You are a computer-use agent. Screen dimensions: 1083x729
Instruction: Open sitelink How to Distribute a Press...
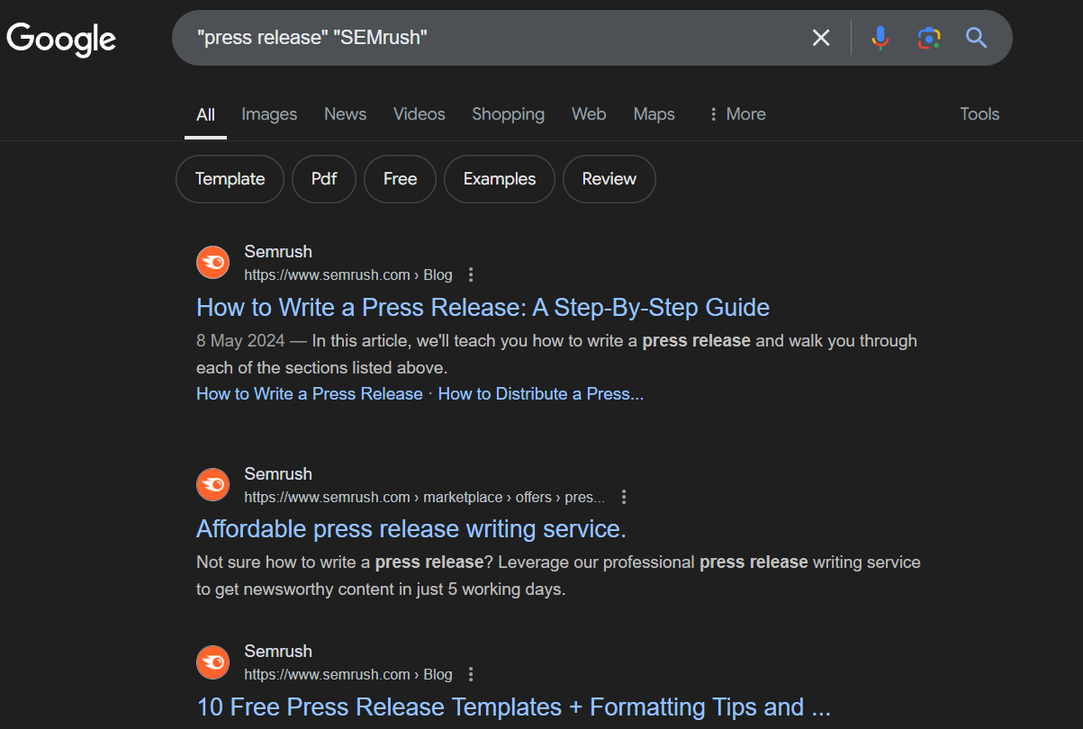[x=541, y=394]
